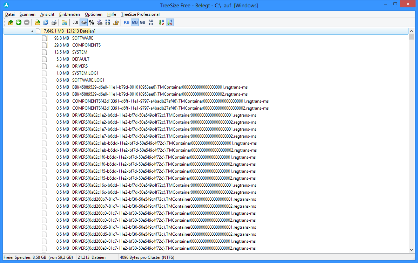
Task: Open selected folder in Explorer
Action: click(x=64, y=23)
